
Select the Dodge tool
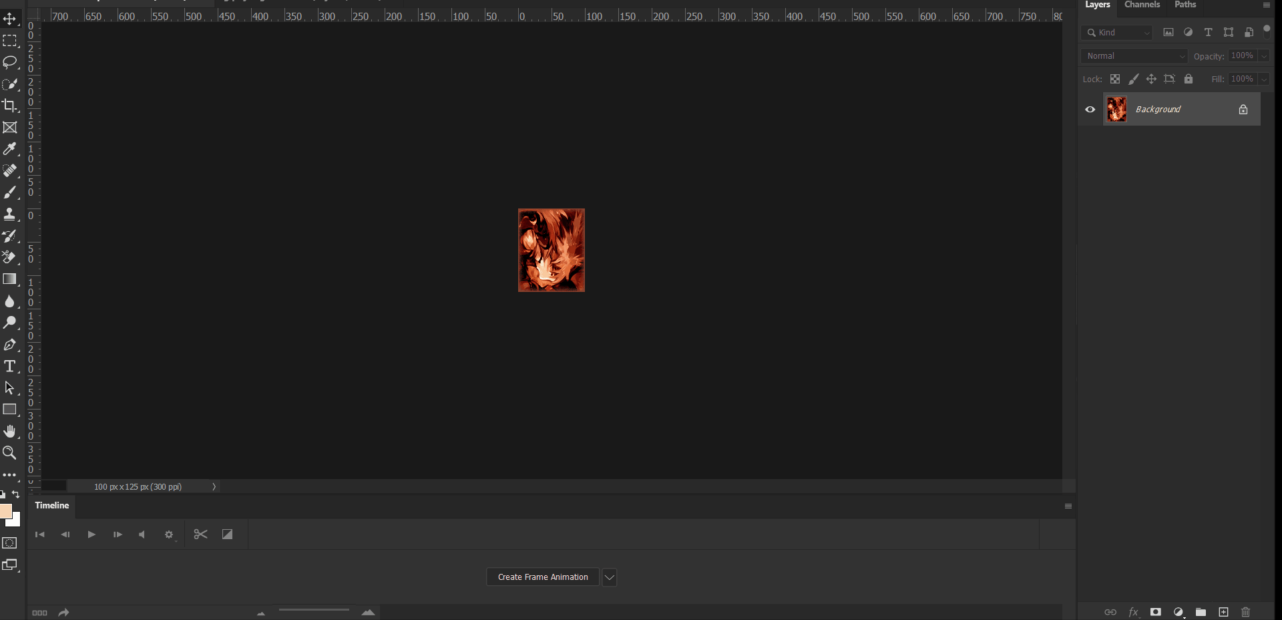[9, 323]
